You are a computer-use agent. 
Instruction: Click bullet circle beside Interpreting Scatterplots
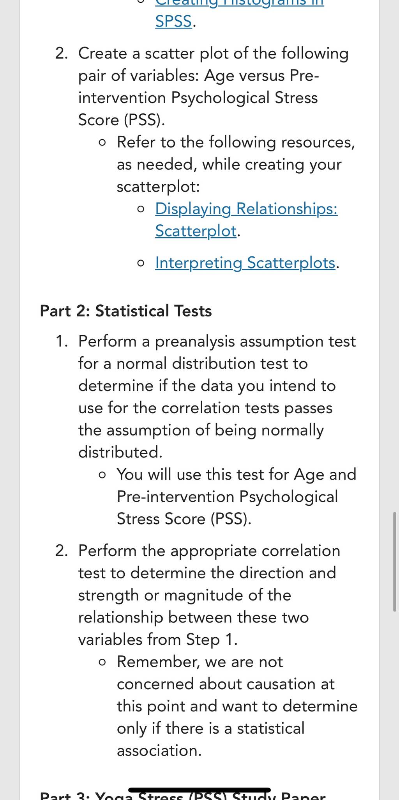click(141, 263)
